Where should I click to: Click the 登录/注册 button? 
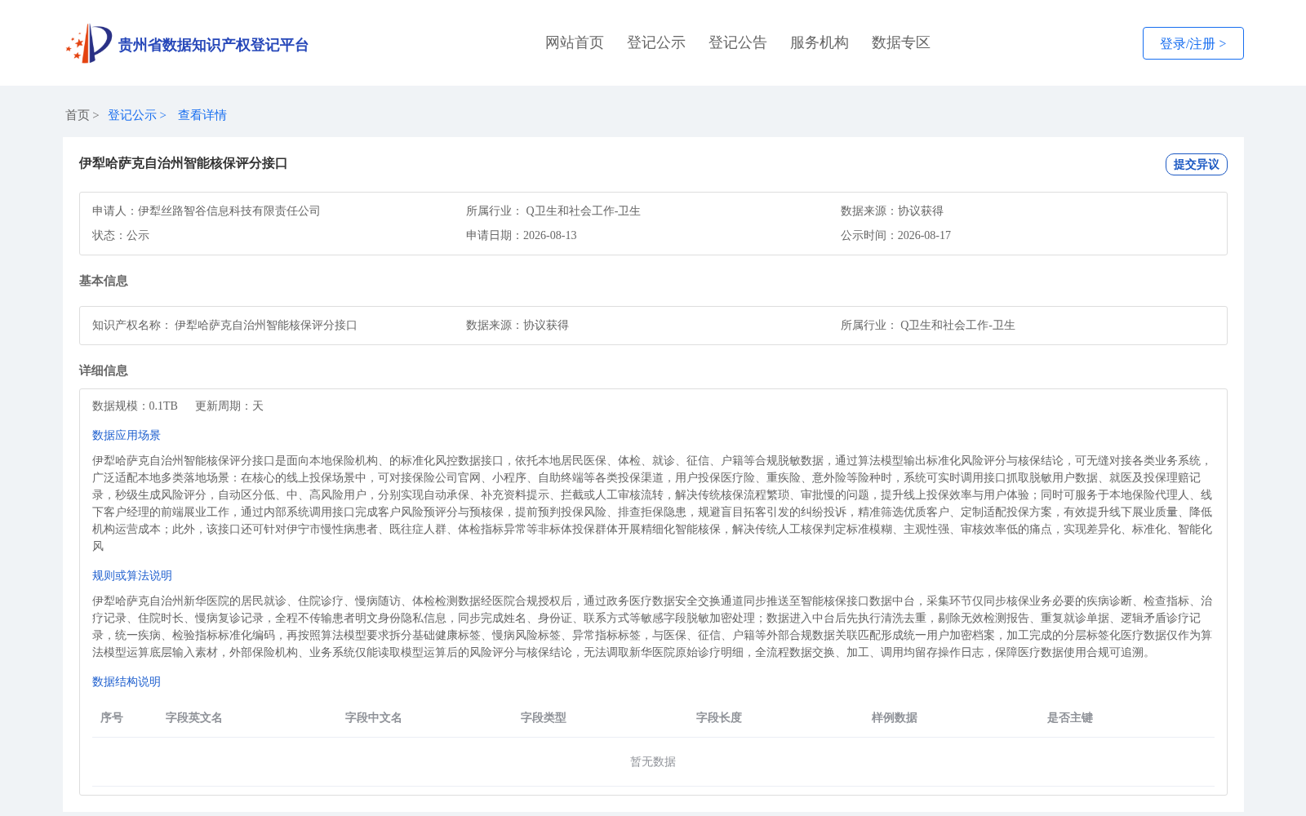[x=1193, y=43]
